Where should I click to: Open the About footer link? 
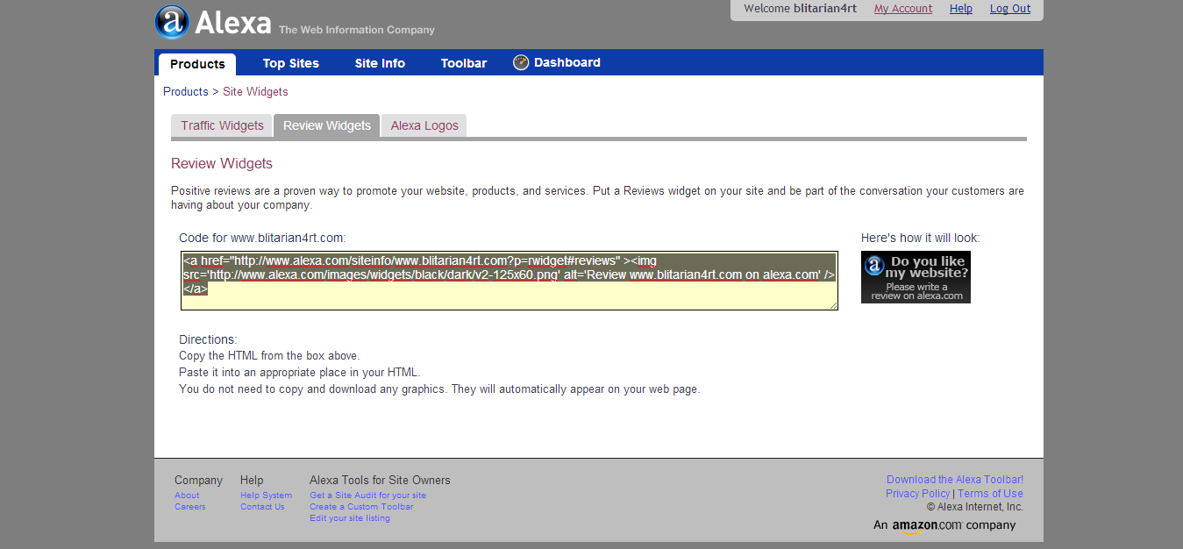point(187,496)
